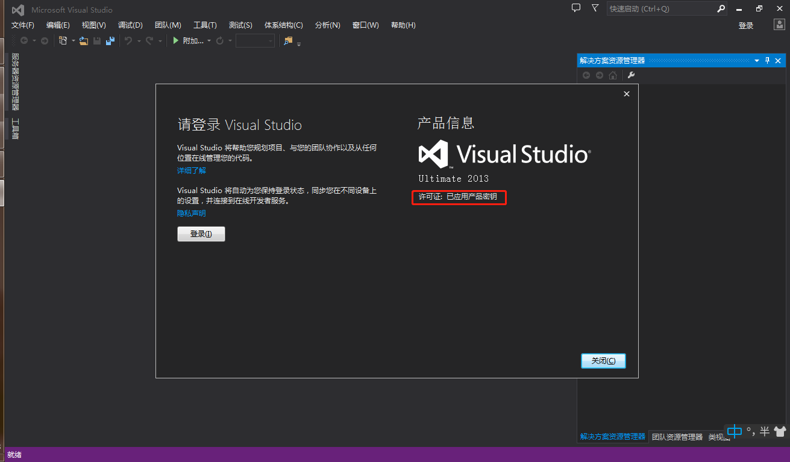Click the Quick Launch magnifier icon
The width and height of the screenshot is (790, 462).
tap(721, 9)
